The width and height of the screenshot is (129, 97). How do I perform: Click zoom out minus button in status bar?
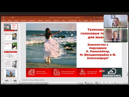(110, 83)
